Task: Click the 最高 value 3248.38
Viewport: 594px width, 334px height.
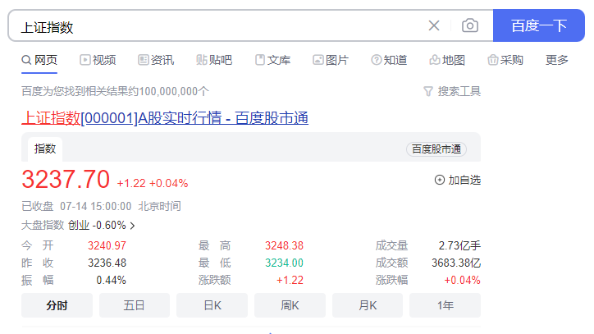Action: pos(284,245)
